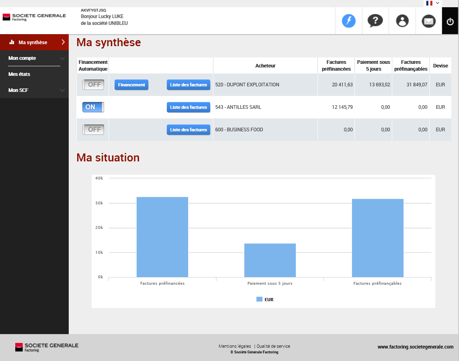459x361 pixels.
Task: Click the Societe Generale logo in header
Action: pos(34,17)
